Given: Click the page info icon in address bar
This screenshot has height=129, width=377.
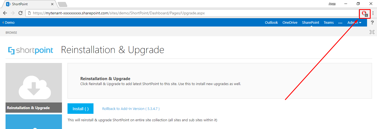Looking at the screenshot, I should 29,13.
